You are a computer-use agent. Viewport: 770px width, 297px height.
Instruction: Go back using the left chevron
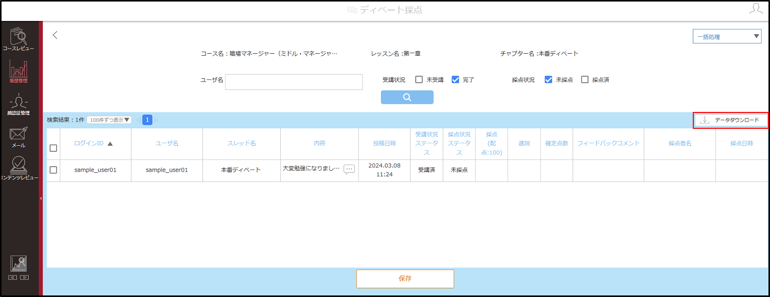[x=55, y=35]
